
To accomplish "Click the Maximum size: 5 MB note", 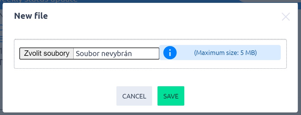I will coord(225,53).
